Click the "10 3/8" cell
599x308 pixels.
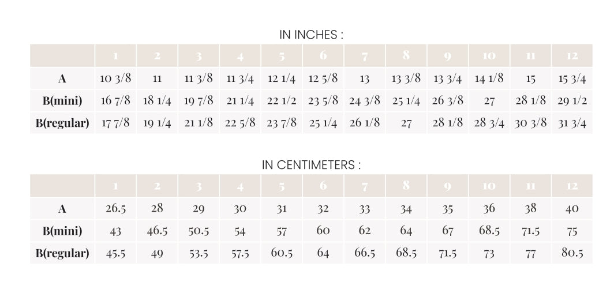click(116, 79)
